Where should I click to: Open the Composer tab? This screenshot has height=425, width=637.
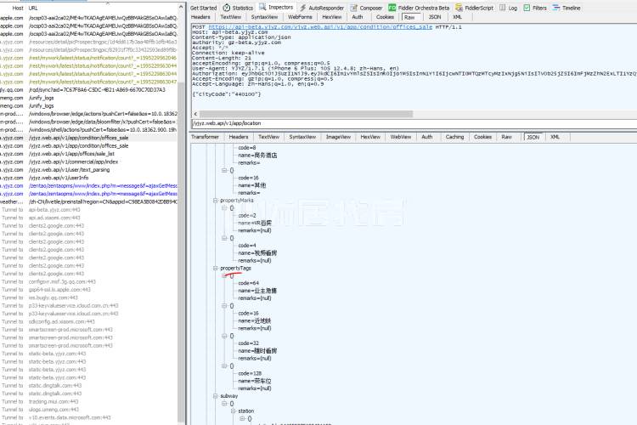[x=366, y=8]
